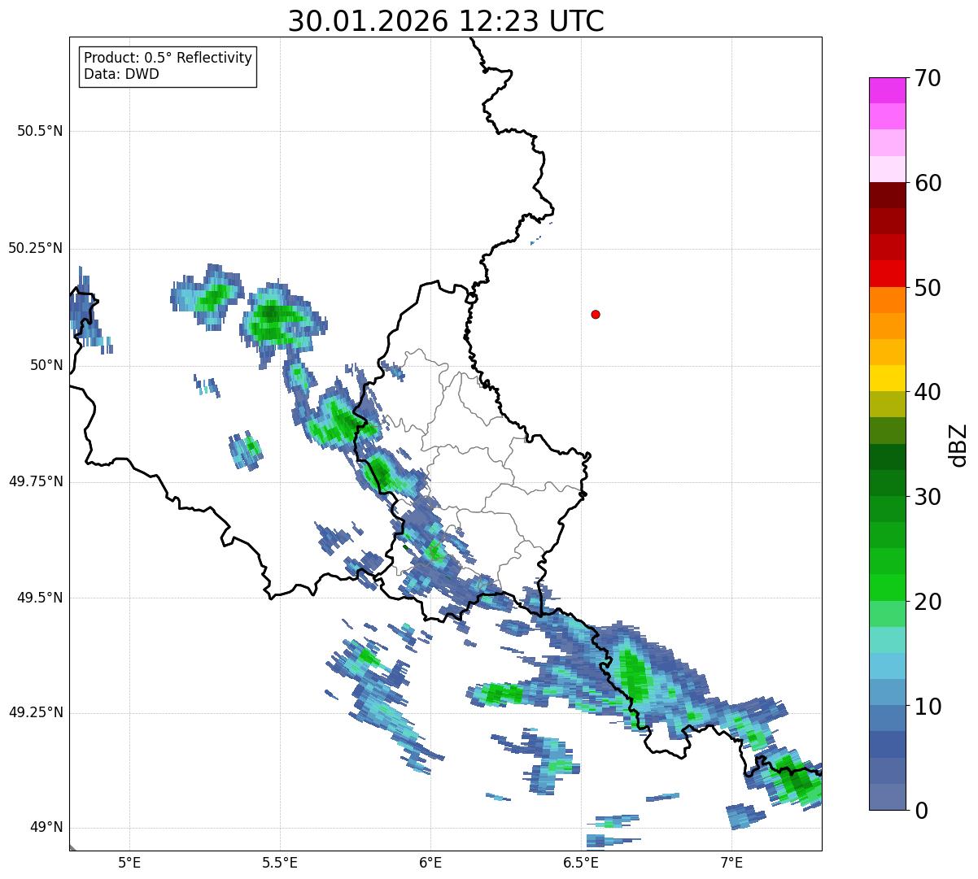Click the 50.5°N latitude label
Viewport: 978px width, 879px height.
[x=39, y=131]
